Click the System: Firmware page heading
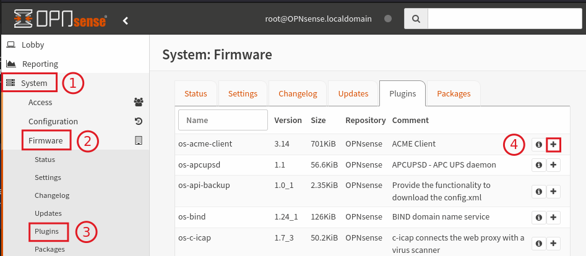586x256 pixels. click(217, 55)
